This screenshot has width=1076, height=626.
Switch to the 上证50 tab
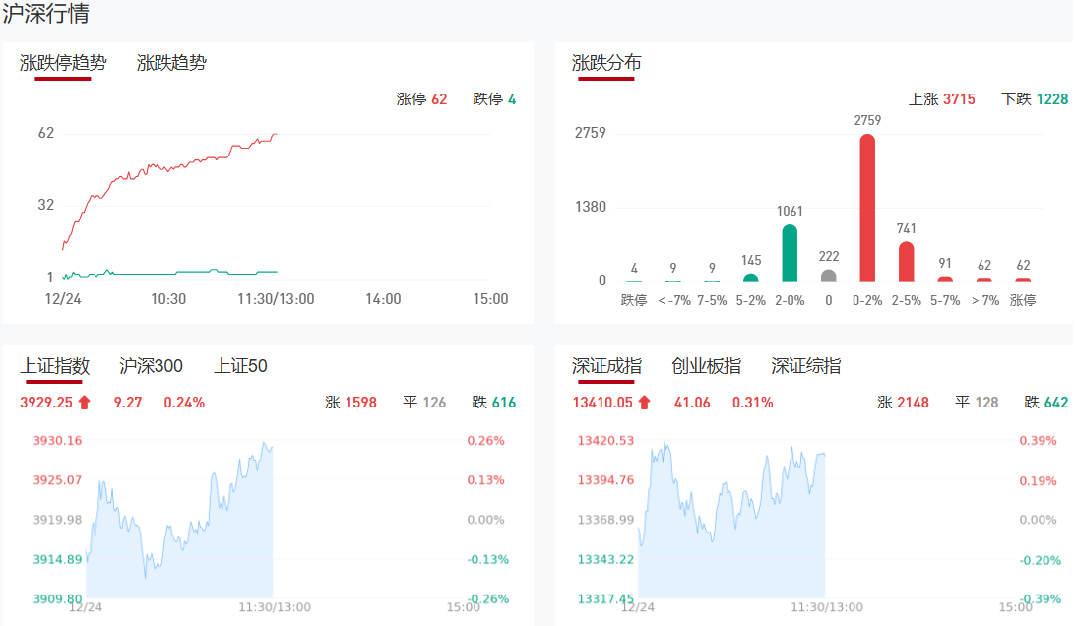pyautogui.click(x=240, y=366)
